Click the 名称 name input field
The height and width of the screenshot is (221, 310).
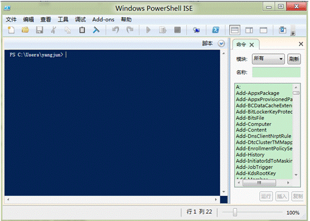tap(276, 72)
